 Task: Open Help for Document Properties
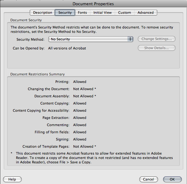click(12, 179)
